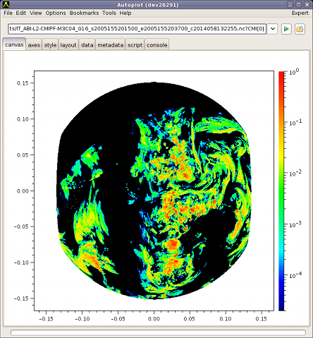
Task: Click the green play/go button
Action: (286, 29)
